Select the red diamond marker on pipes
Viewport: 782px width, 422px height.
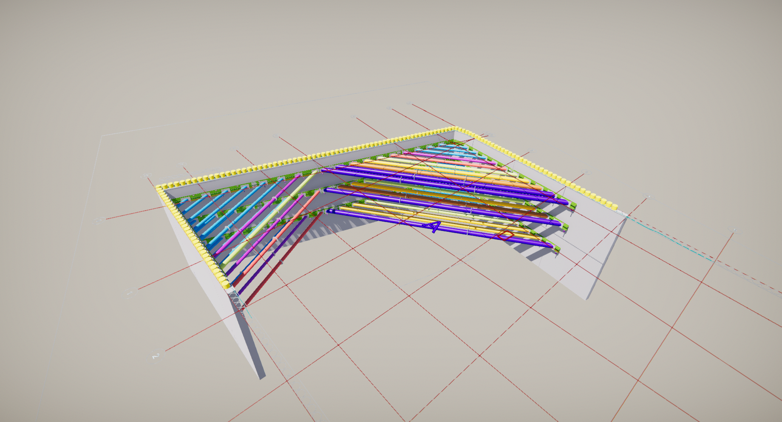point(505,235)
